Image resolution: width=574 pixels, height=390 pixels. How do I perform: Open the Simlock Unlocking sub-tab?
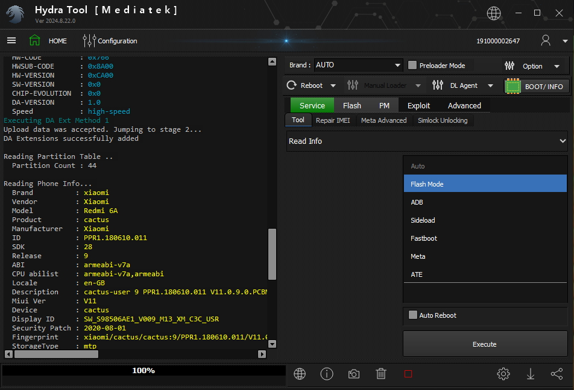443,120
